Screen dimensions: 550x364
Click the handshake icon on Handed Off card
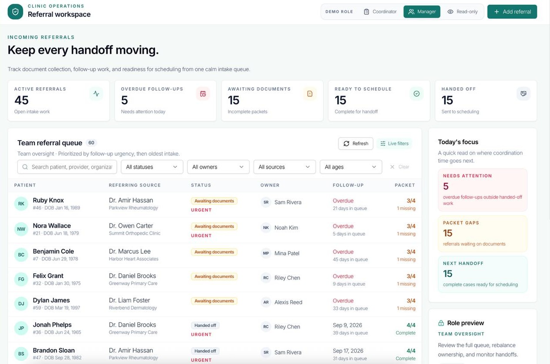pyautogui.click(x=523, y=94)
